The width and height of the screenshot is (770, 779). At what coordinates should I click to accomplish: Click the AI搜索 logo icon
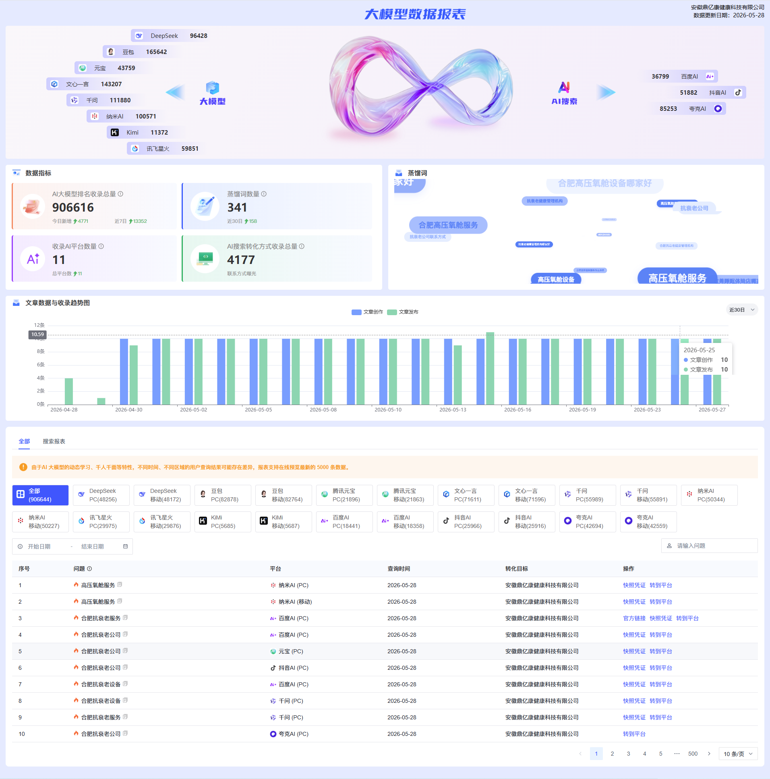564,87
